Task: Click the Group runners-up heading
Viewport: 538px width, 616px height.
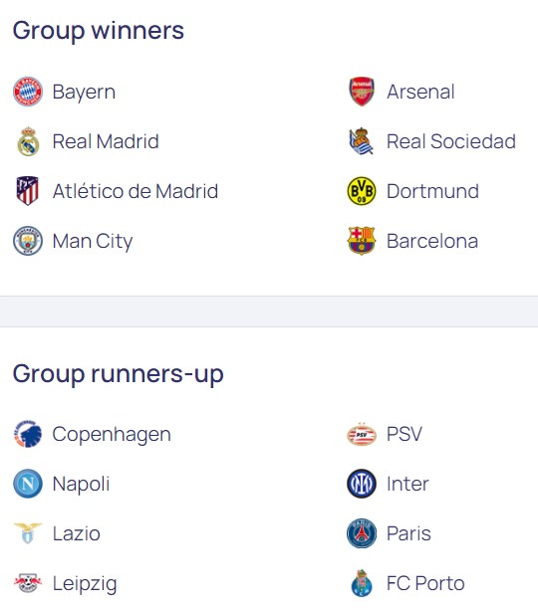Action: [x=118, y=374]
